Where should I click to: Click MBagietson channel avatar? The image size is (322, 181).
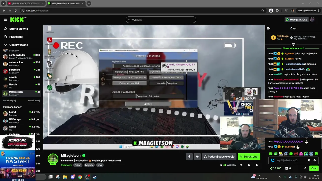pos(53,159)
